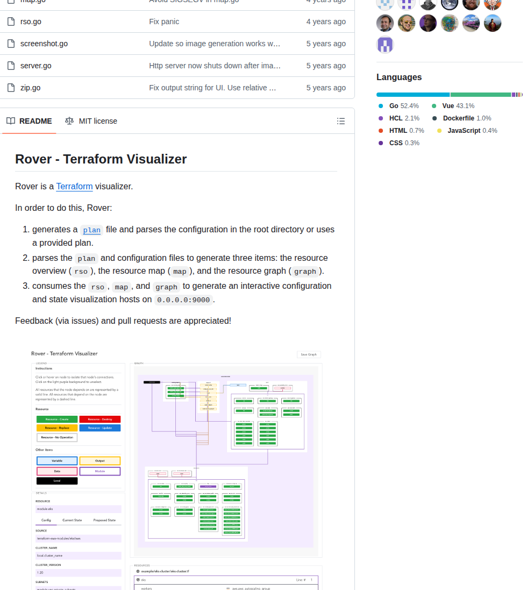Filter by HTML language 0.7%
The width and height of the screenshot is (526, 590).
[401, 131]
